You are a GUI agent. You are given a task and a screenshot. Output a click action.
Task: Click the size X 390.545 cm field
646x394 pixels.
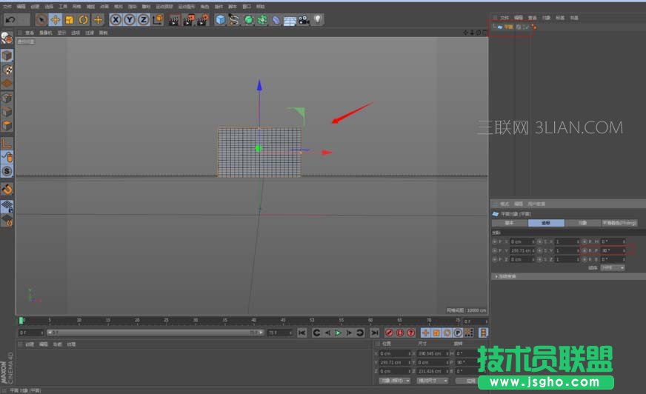432,354
